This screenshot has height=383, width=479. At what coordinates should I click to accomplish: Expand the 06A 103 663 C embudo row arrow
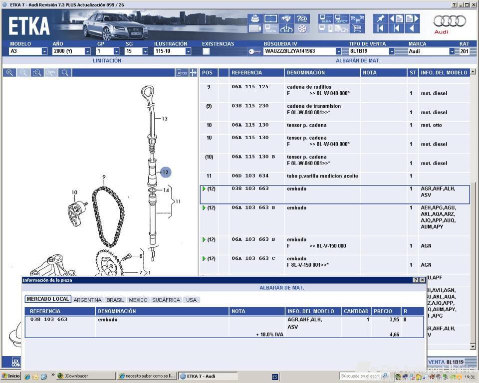pyautogui.click(x=204, y=259)
